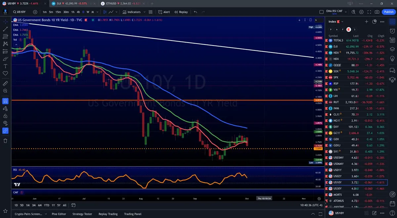The height and width of the screenshot is (218, 397).
Task: Select the crosshair cursor tool
Action: click(5, 21)
